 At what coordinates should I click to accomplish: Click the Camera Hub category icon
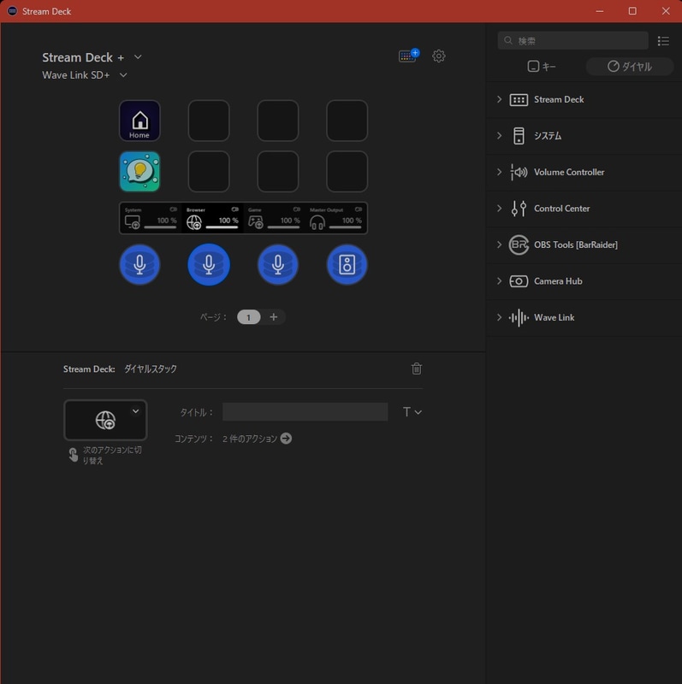pyautogui.click(x=519, y=281)
